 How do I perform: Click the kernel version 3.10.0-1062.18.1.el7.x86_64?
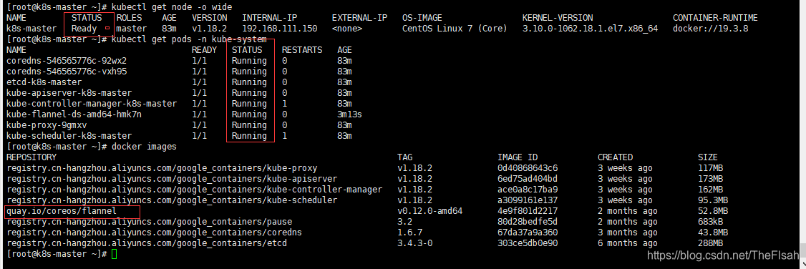[590, 29]
